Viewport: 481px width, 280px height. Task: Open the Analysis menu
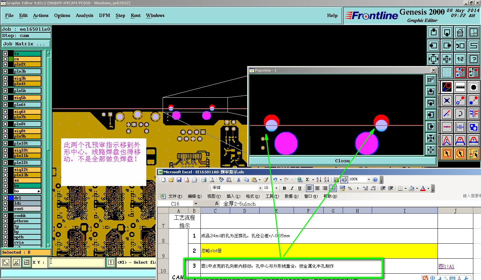(85, 15)
